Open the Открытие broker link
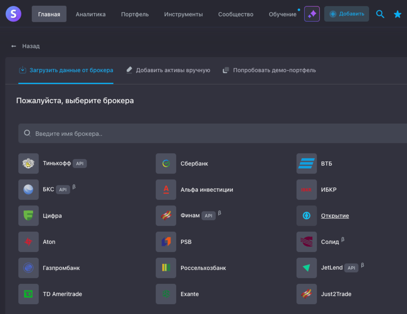407x314 pixels. (x=335, y=216)
